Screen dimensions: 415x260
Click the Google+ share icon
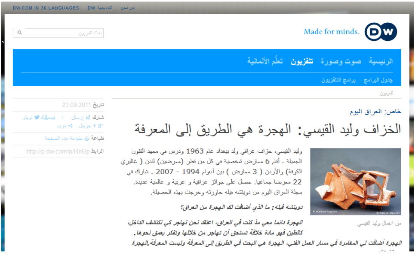tap(101, 126)
